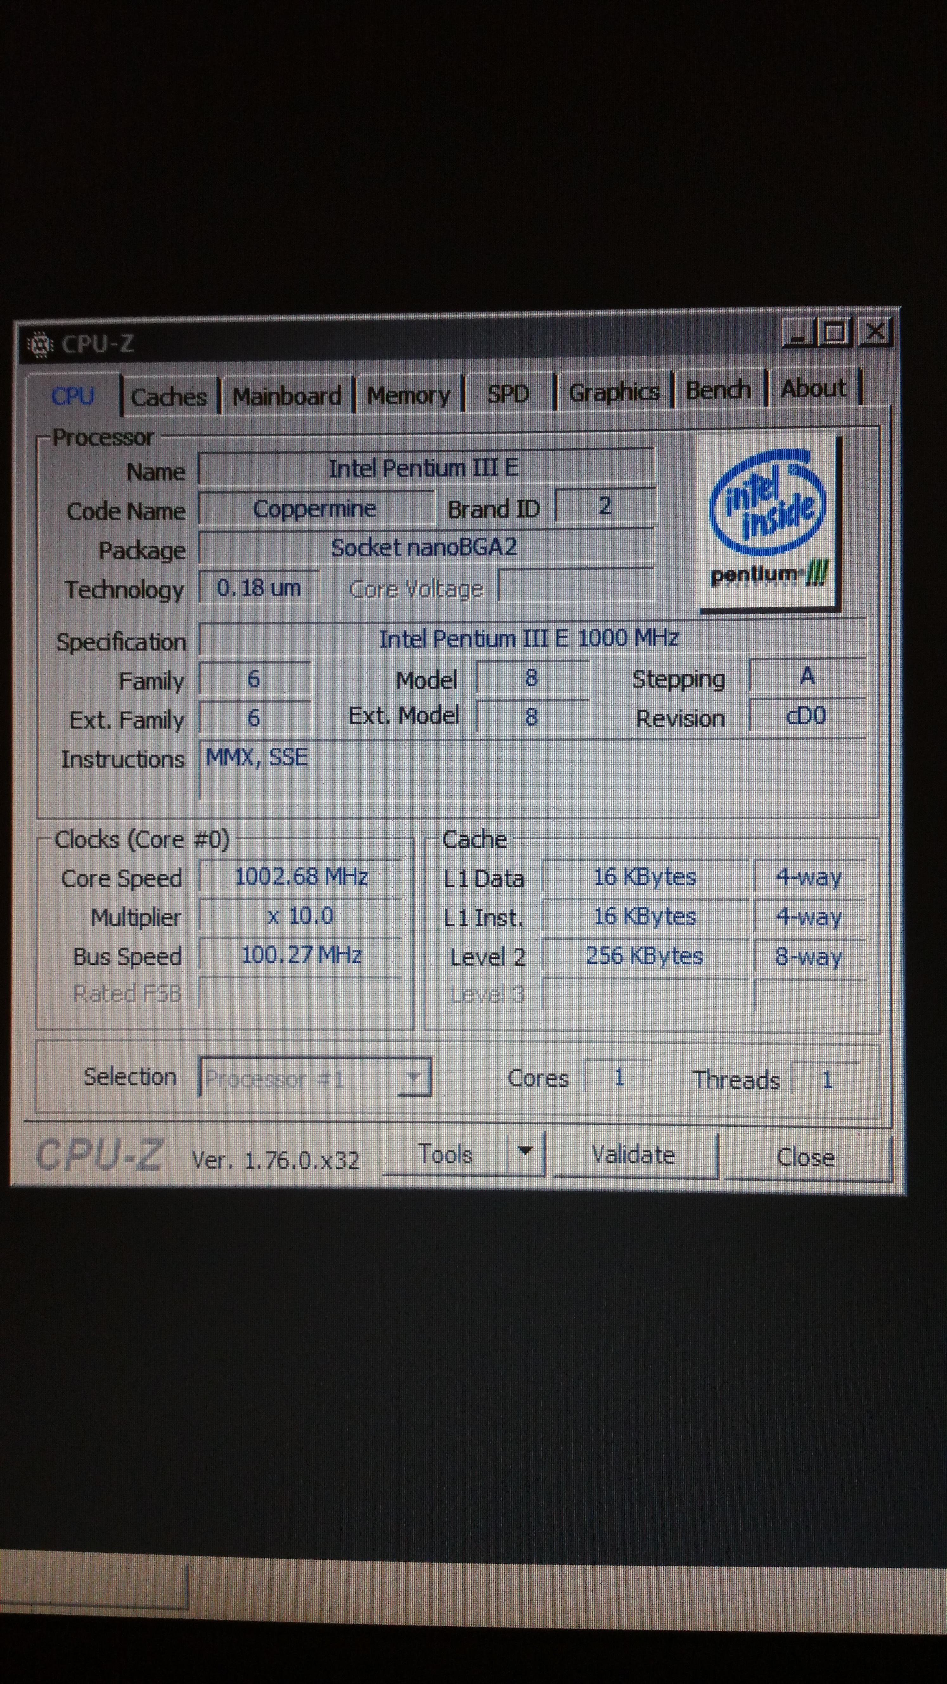Click the Close button at the bottom

click(806, 1157)
